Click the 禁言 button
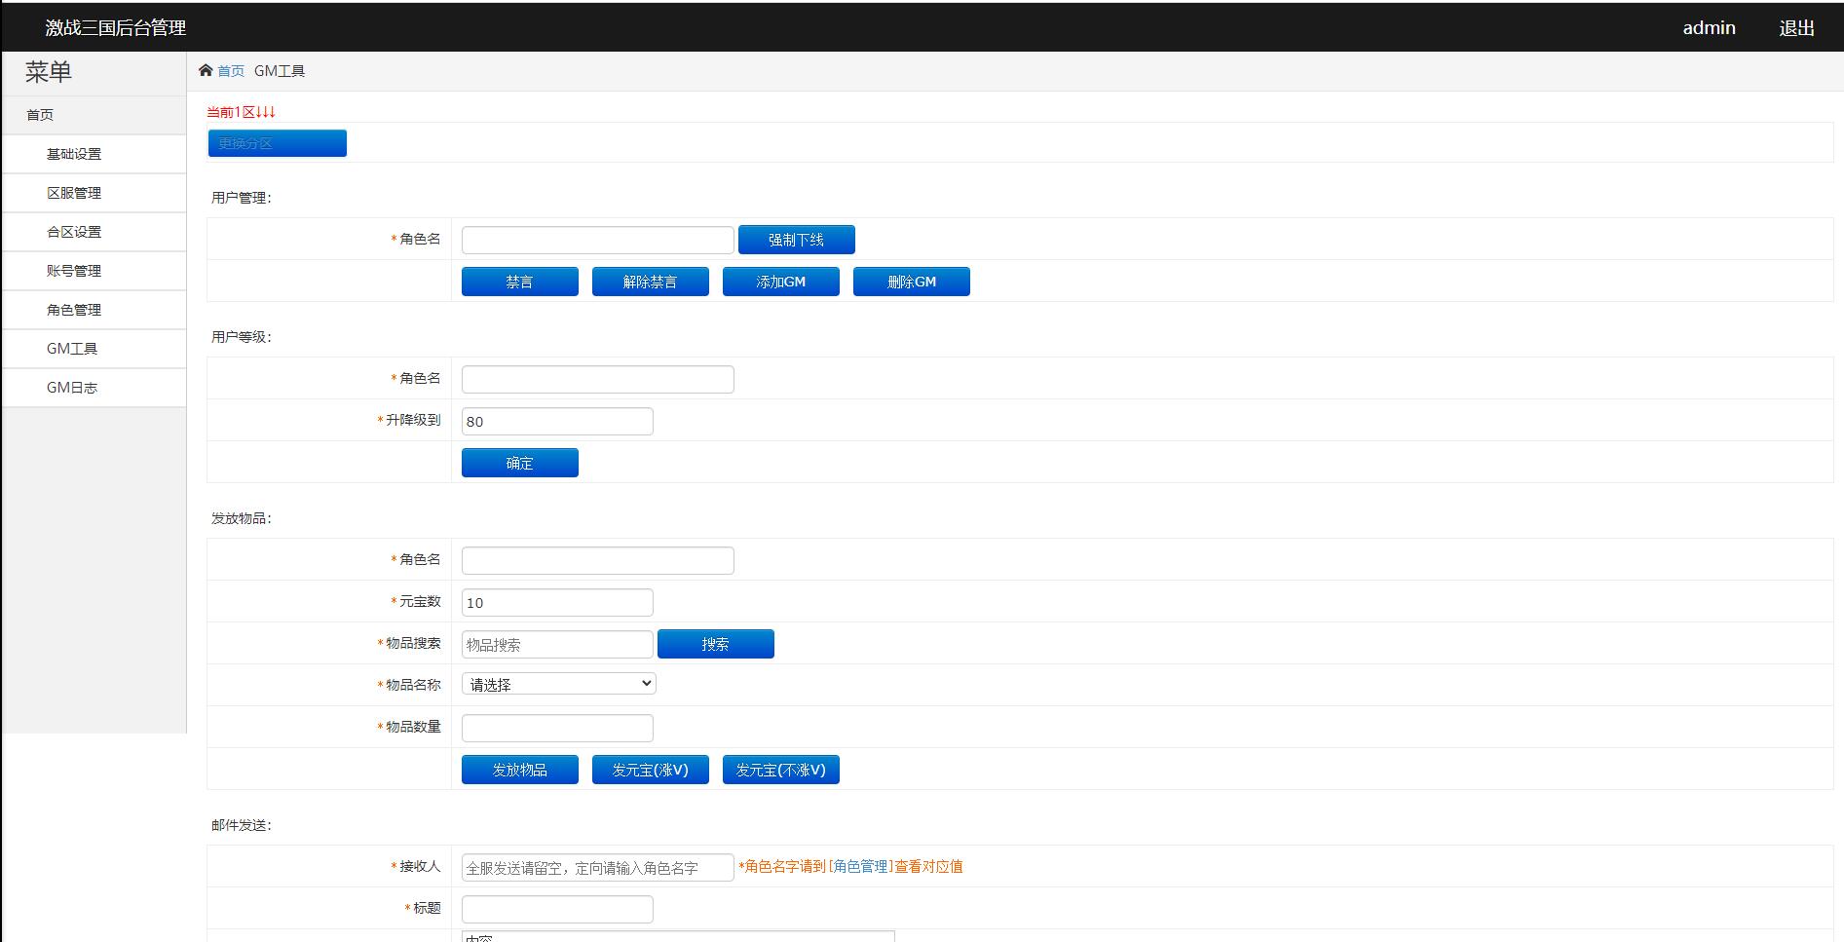Image resolution: width=1844 pixels, height=942 pixels. pyautogui.click(x=519, y=281)
